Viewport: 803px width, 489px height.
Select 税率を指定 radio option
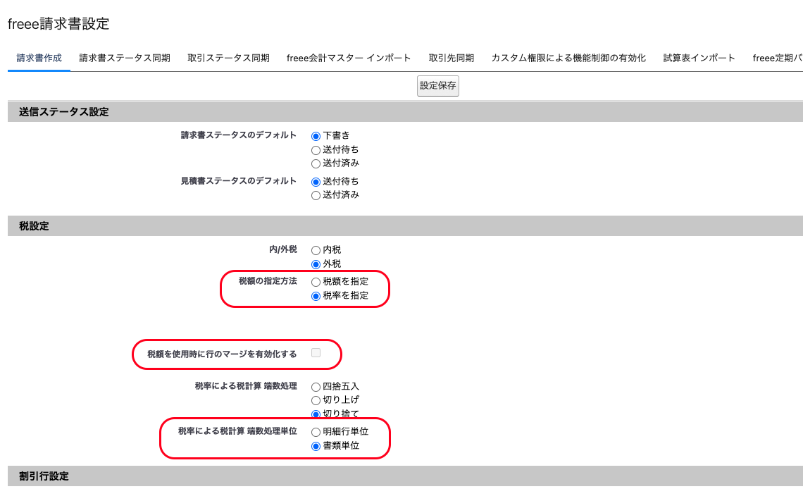pyautogui.click(x=316, y=296)
